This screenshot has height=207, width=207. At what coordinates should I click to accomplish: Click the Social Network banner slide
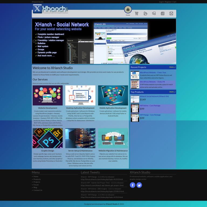coord(104,41)
